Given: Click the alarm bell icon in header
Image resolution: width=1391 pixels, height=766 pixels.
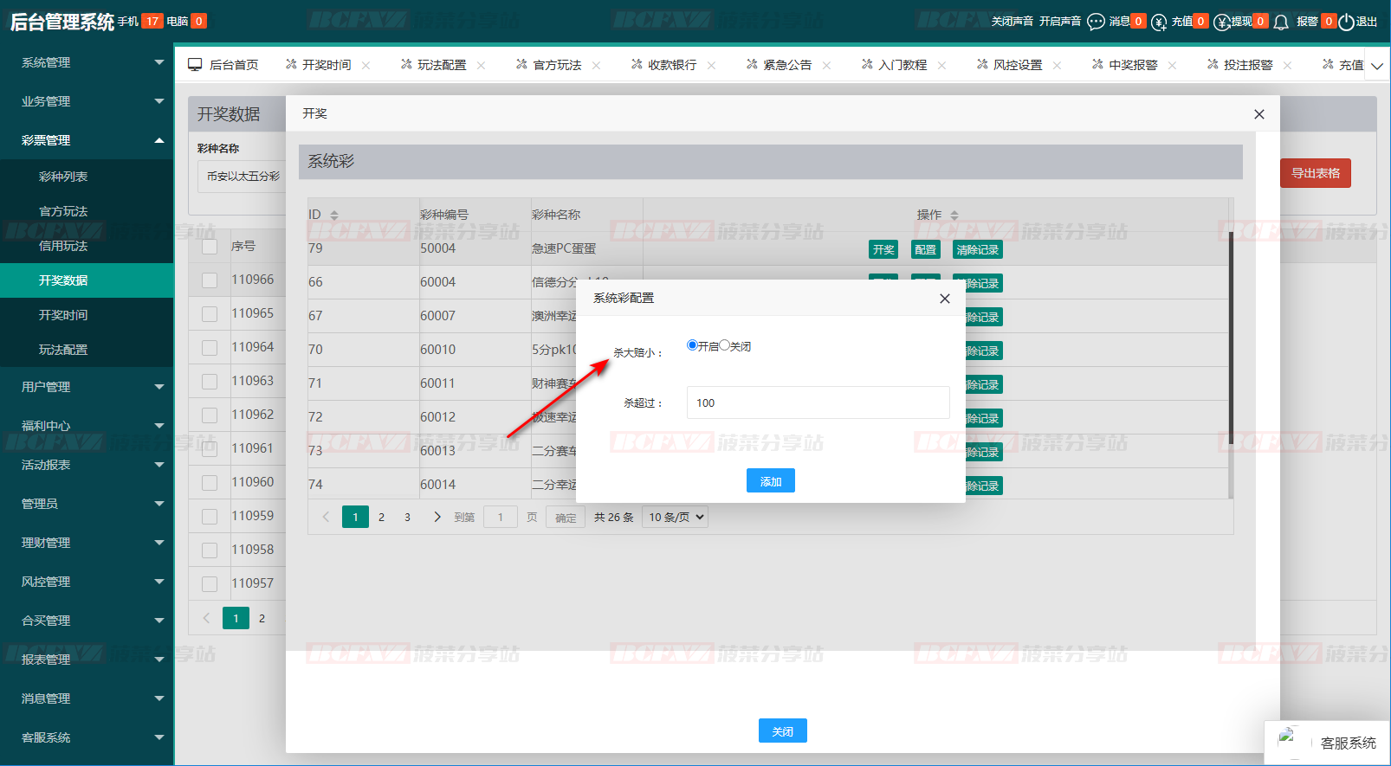Looking at the screenshot, I should 1281,22.
